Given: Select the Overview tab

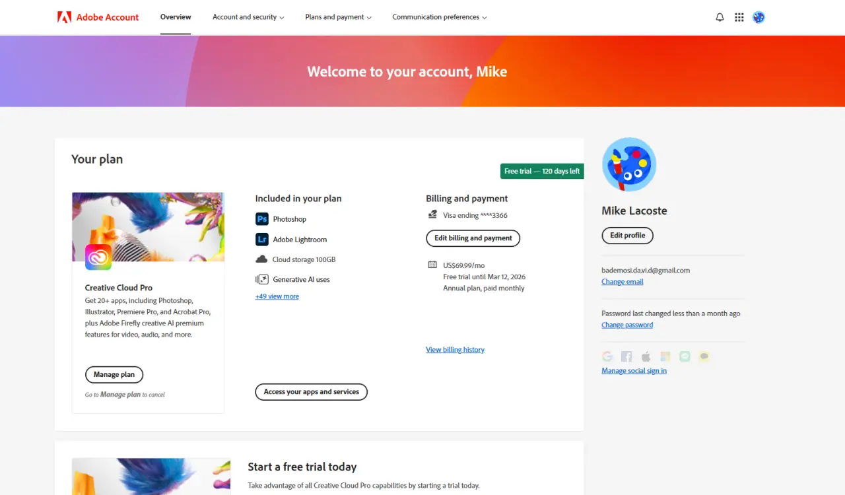Looking at the screenshot, I should [176, 17].
